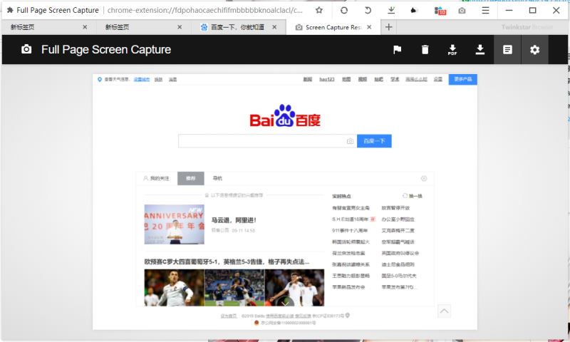The width and height of the screenshot is (570, 342).
Task: Bookmark this page with the star icon
Action: click(x=319, y=10)
